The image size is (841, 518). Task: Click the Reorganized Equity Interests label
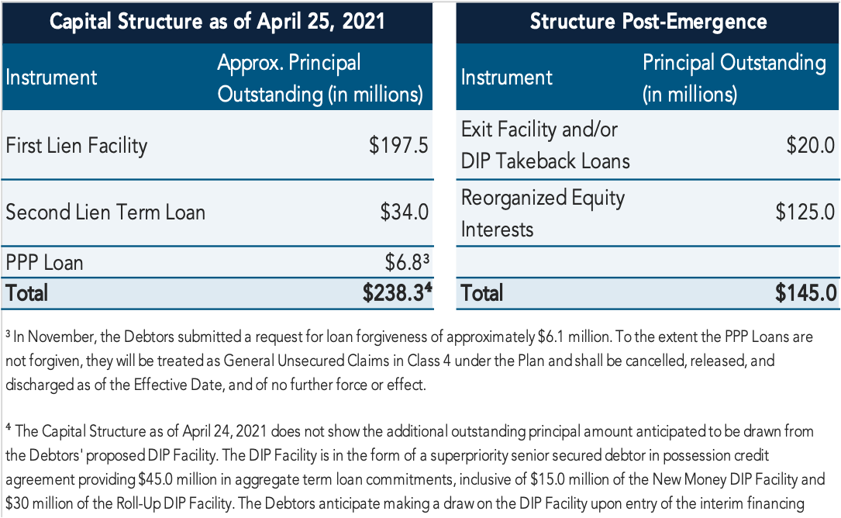pyautogui.click(x=543, y=213)
